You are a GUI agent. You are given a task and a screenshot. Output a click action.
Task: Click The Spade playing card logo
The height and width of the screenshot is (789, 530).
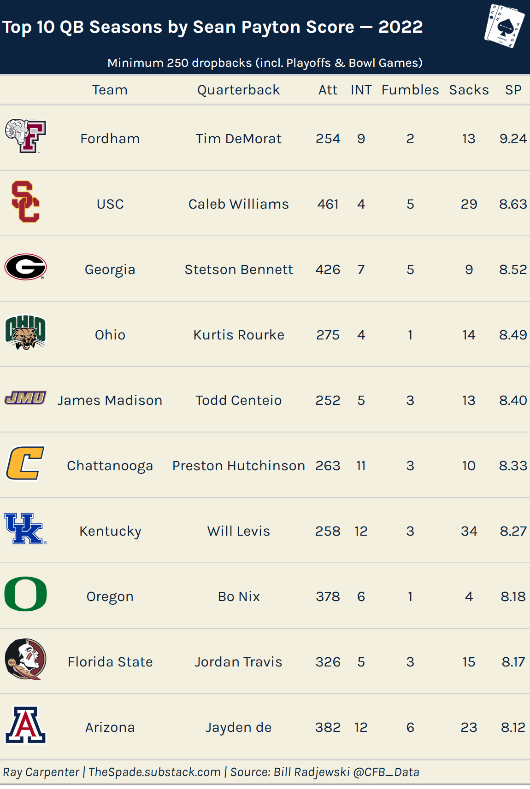click(504, 26)
